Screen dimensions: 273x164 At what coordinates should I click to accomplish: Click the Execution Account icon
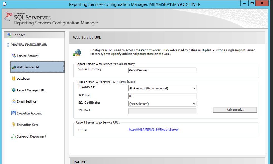[x=14, y=113]
